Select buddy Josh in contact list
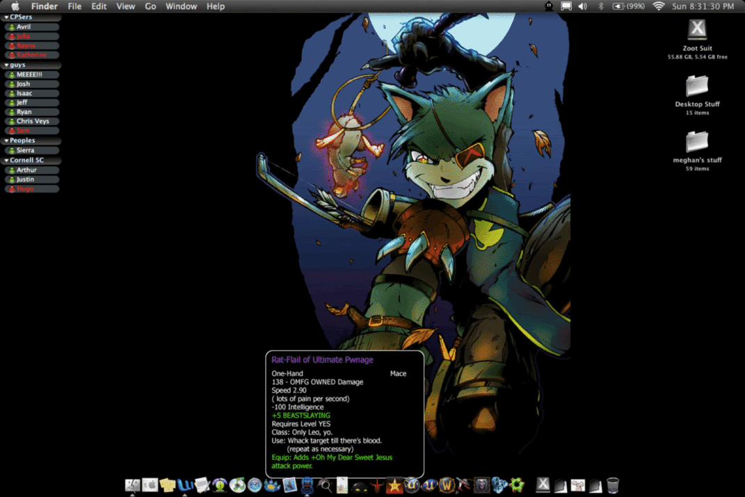The image size is (745, 497). (x=32, y=84)
